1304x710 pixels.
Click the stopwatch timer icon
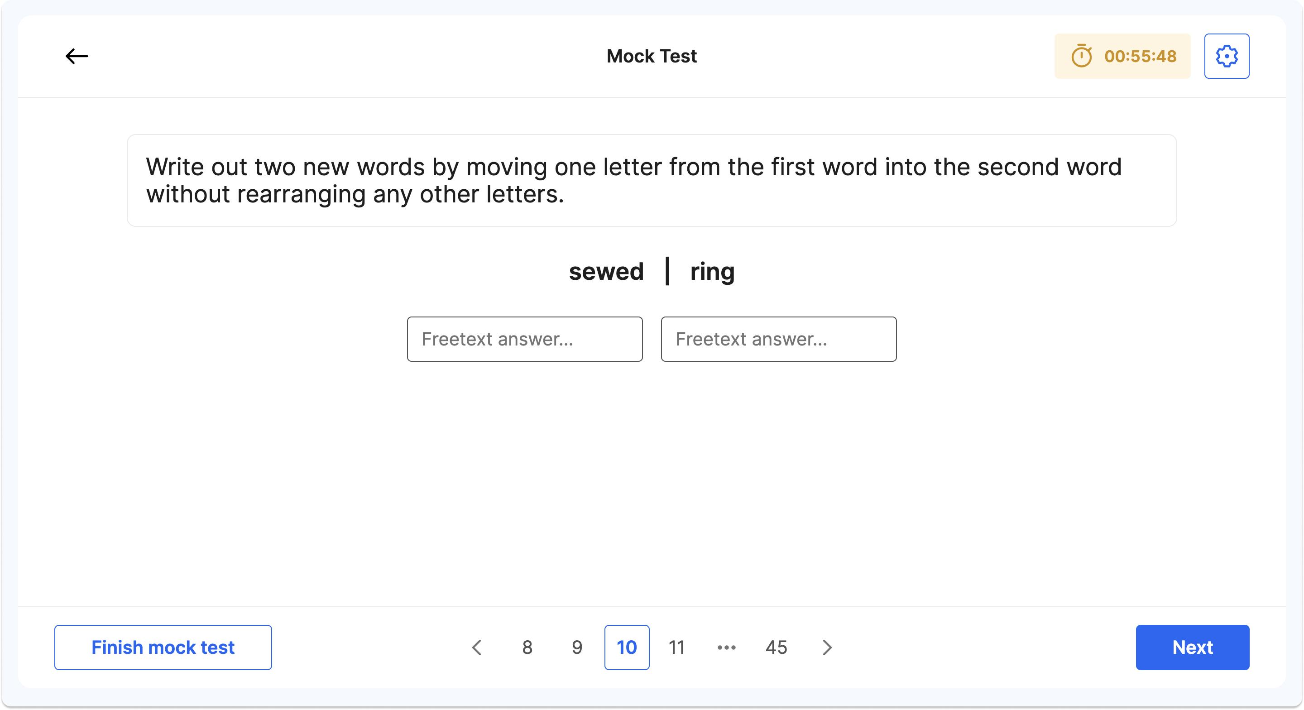(x=1081, y=56)
